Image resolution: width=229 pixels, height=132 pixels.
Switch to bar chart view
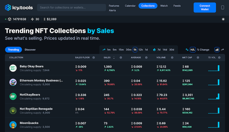(217, 49)
